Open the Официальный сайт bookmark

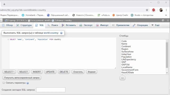click(x=58, y=15)
